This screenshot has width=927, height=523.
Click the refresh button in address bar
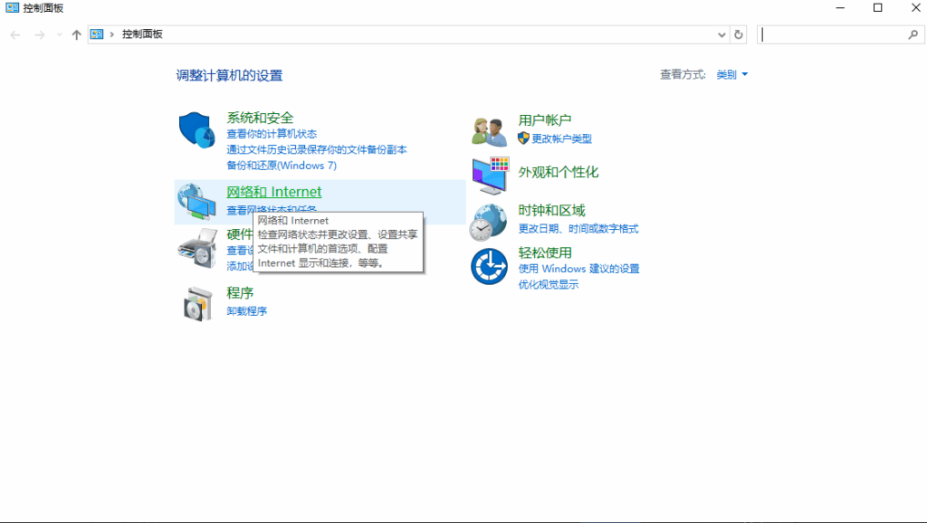(x=739, y=34)
